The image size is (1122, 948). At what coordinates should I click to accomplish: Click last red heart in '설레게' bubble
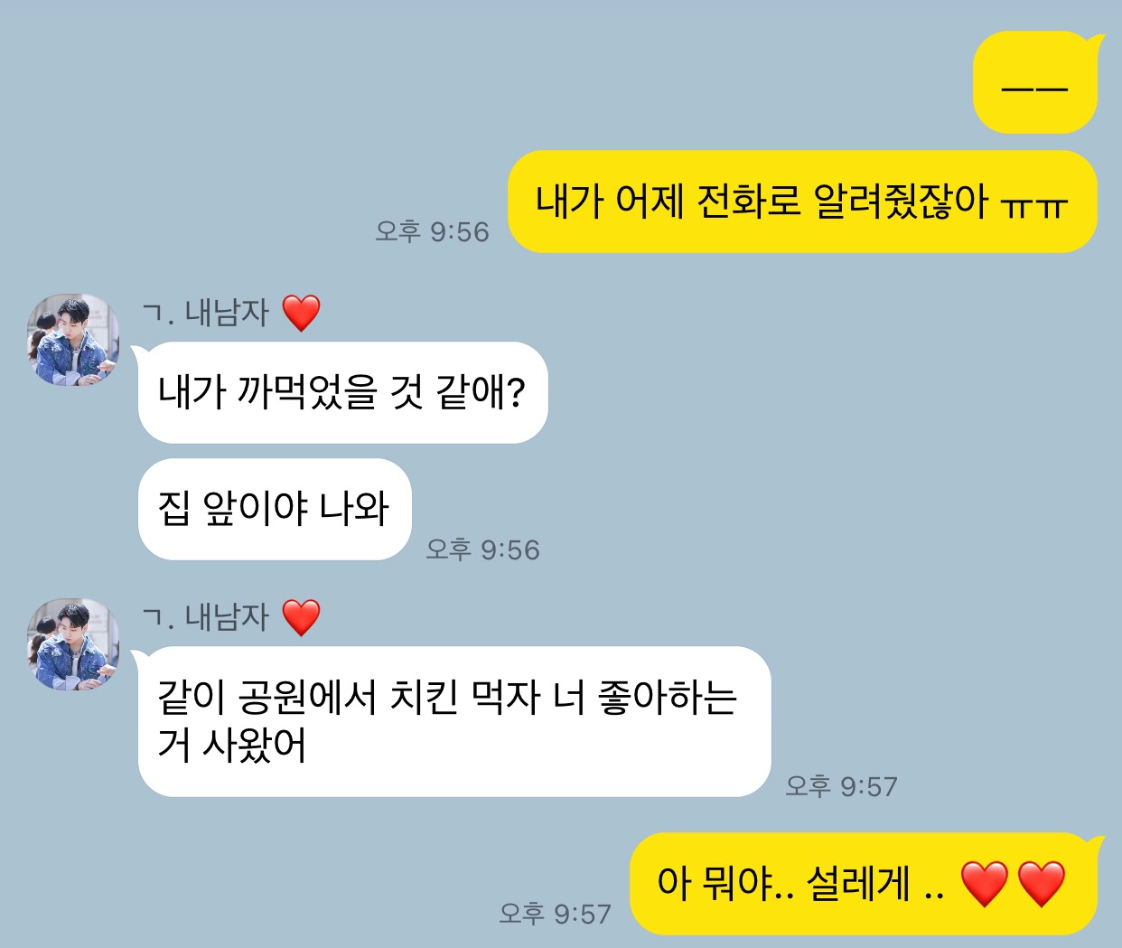[x=1042, y=883]
